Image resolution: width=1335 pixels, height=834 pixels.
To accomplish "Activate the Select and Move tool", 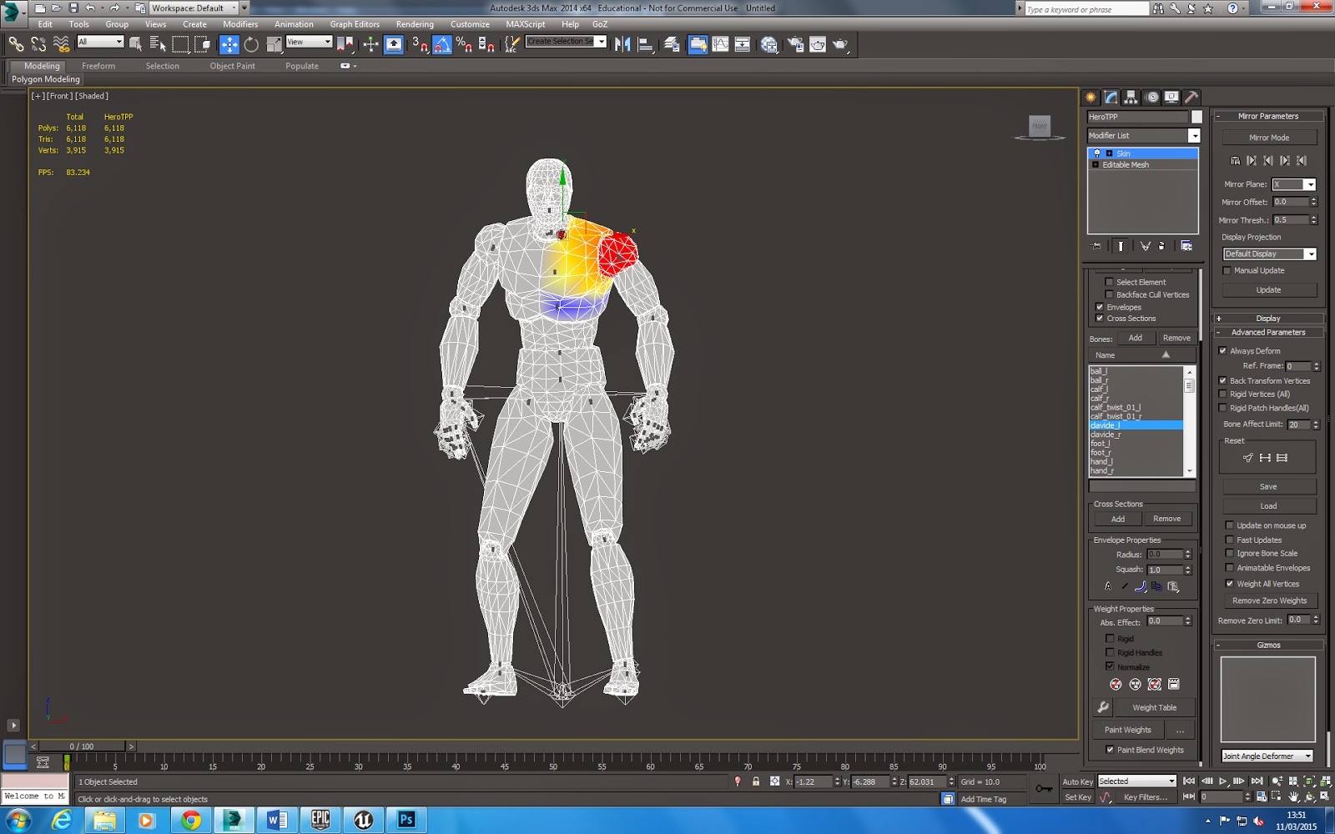I will (x=229, y=44).
